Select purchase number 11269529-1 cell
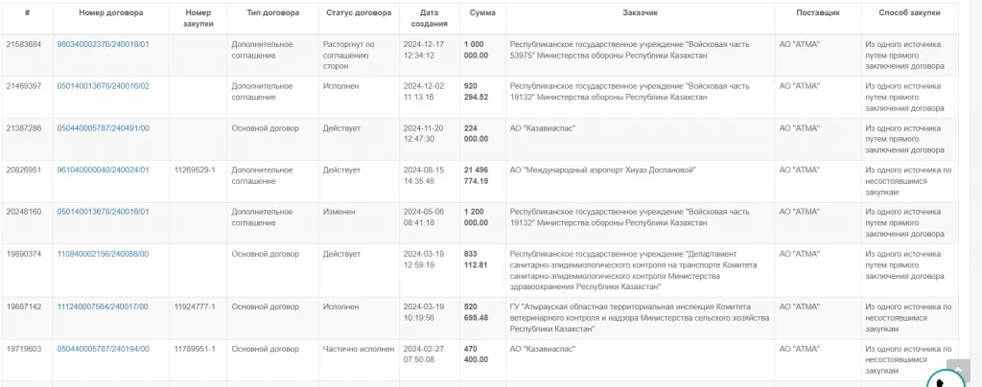This screenshot has height=387, width=982. 195,170
